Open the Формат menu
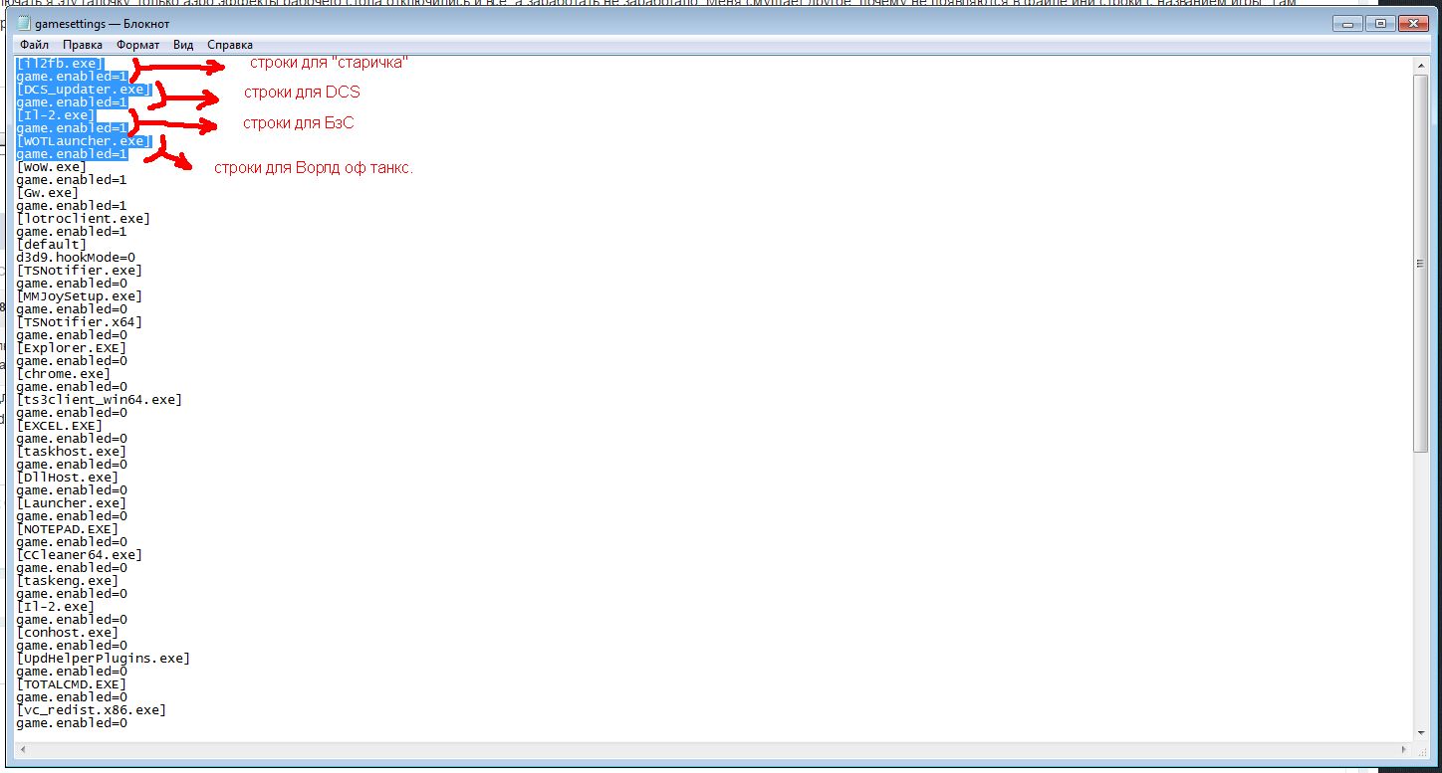Viewport: 1442px width, 773px height. tap(137, 45)
